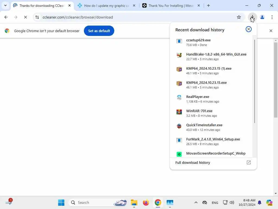Open the tab search dropdown arrow
The width and height of the screenshot is (278, 209).
5,5
